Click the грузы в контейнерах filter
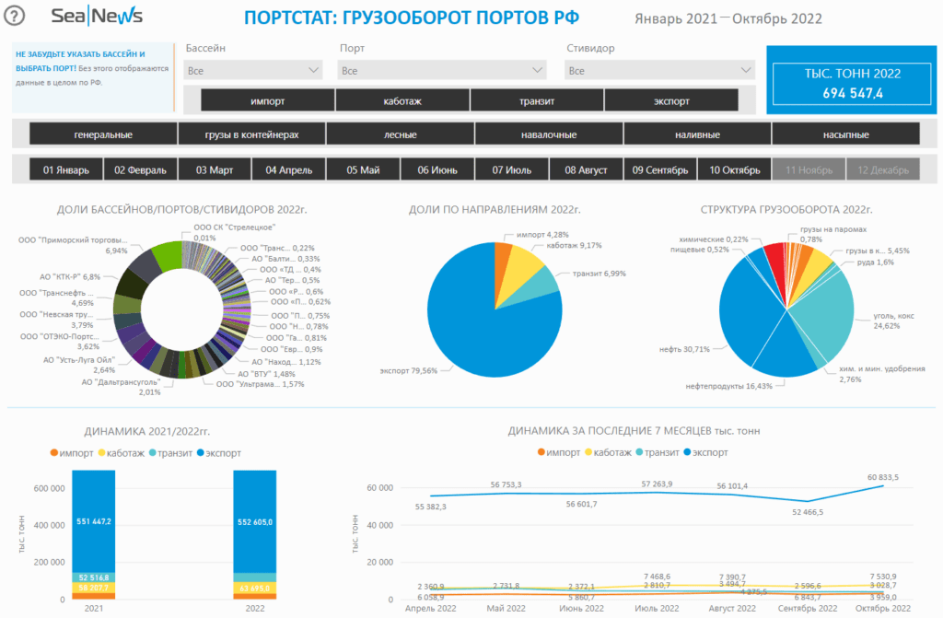The image size is (943, 618). [250, 133]
